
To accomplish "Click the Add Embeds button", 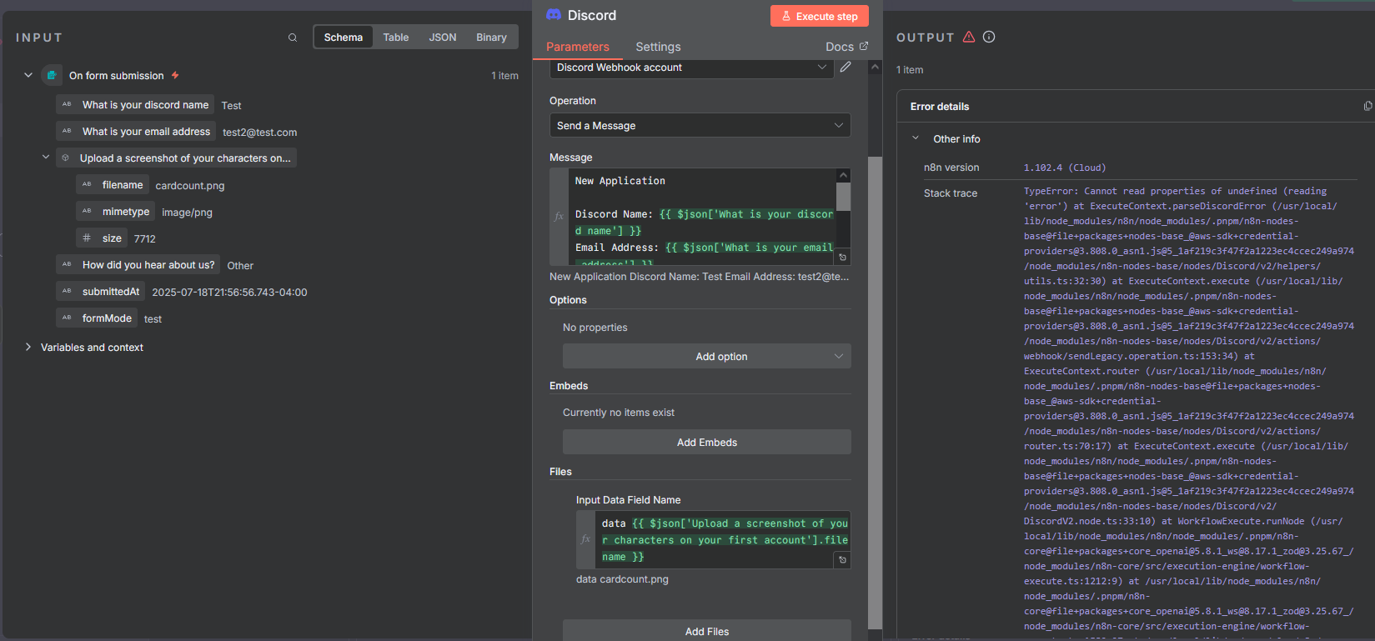I will (707, 442).
